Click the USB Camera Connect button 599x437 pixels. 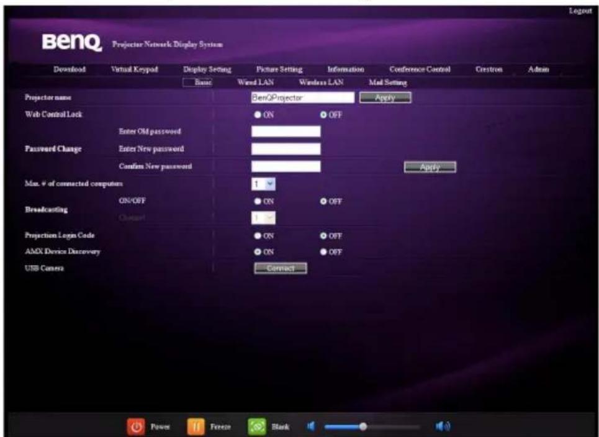[281, 268]
